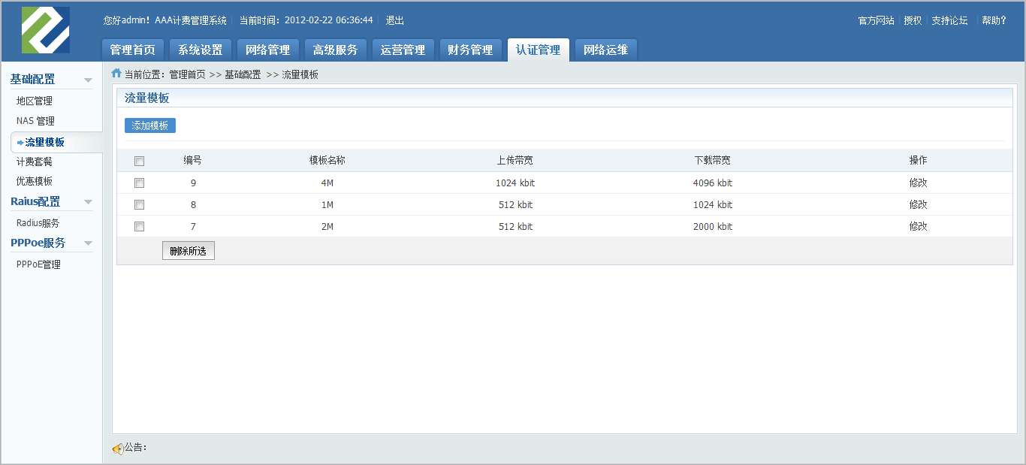
Task: Click template number 9
Action: [193, 183]
